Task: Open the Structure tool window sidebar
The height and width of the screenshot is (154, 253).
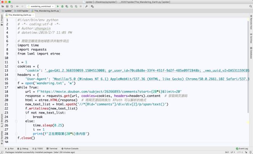Action: (2, 120)
